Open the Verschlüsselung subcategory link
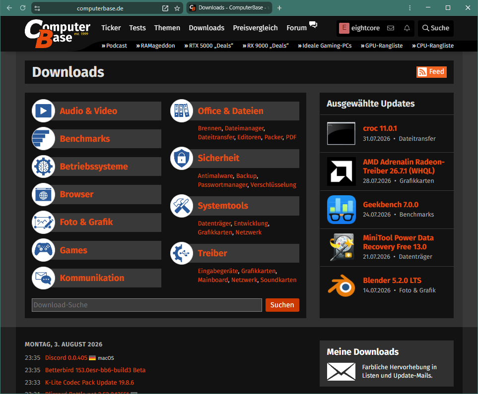 coord(273,184)
